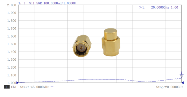Click the 1.800 axis label
The height and width of the screenshot is (97, 187).
click(x=11, y=21)
